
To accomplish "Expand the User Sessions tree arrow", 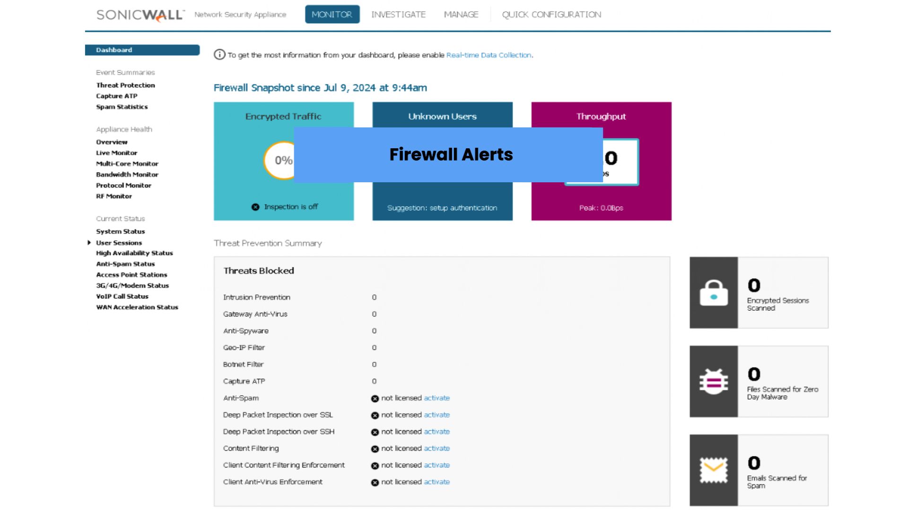I will 89,243.
